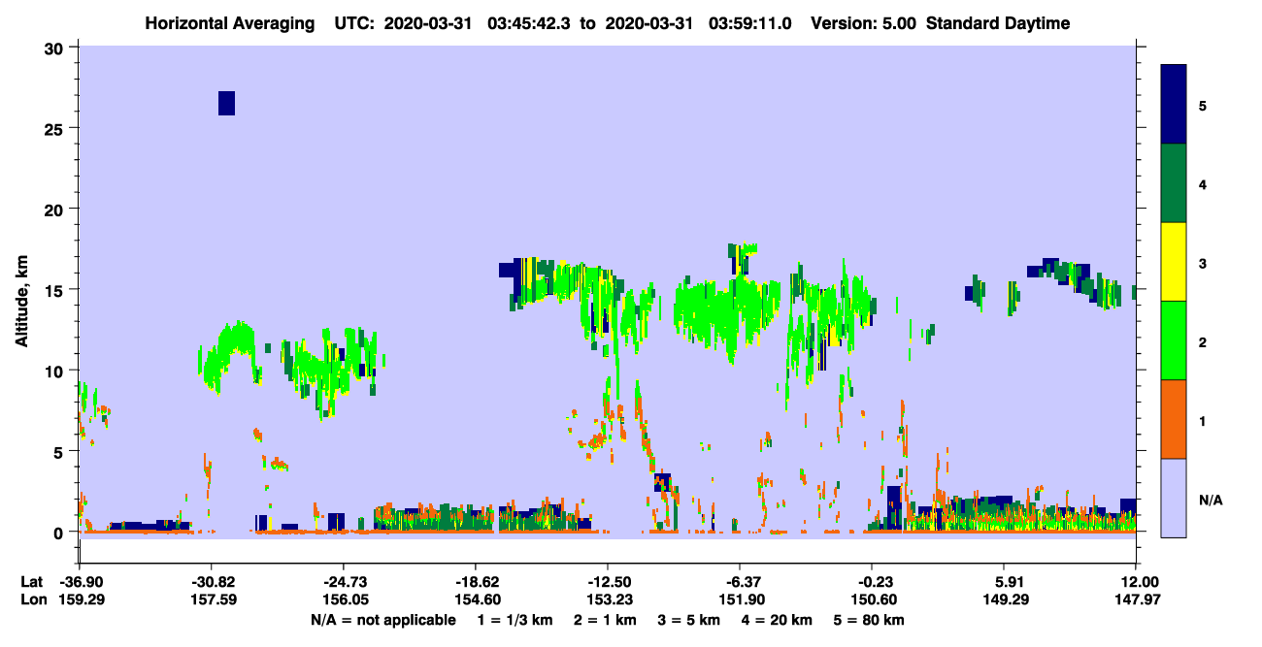Click the '3 = 5 km' footnote

click(691, 620)
